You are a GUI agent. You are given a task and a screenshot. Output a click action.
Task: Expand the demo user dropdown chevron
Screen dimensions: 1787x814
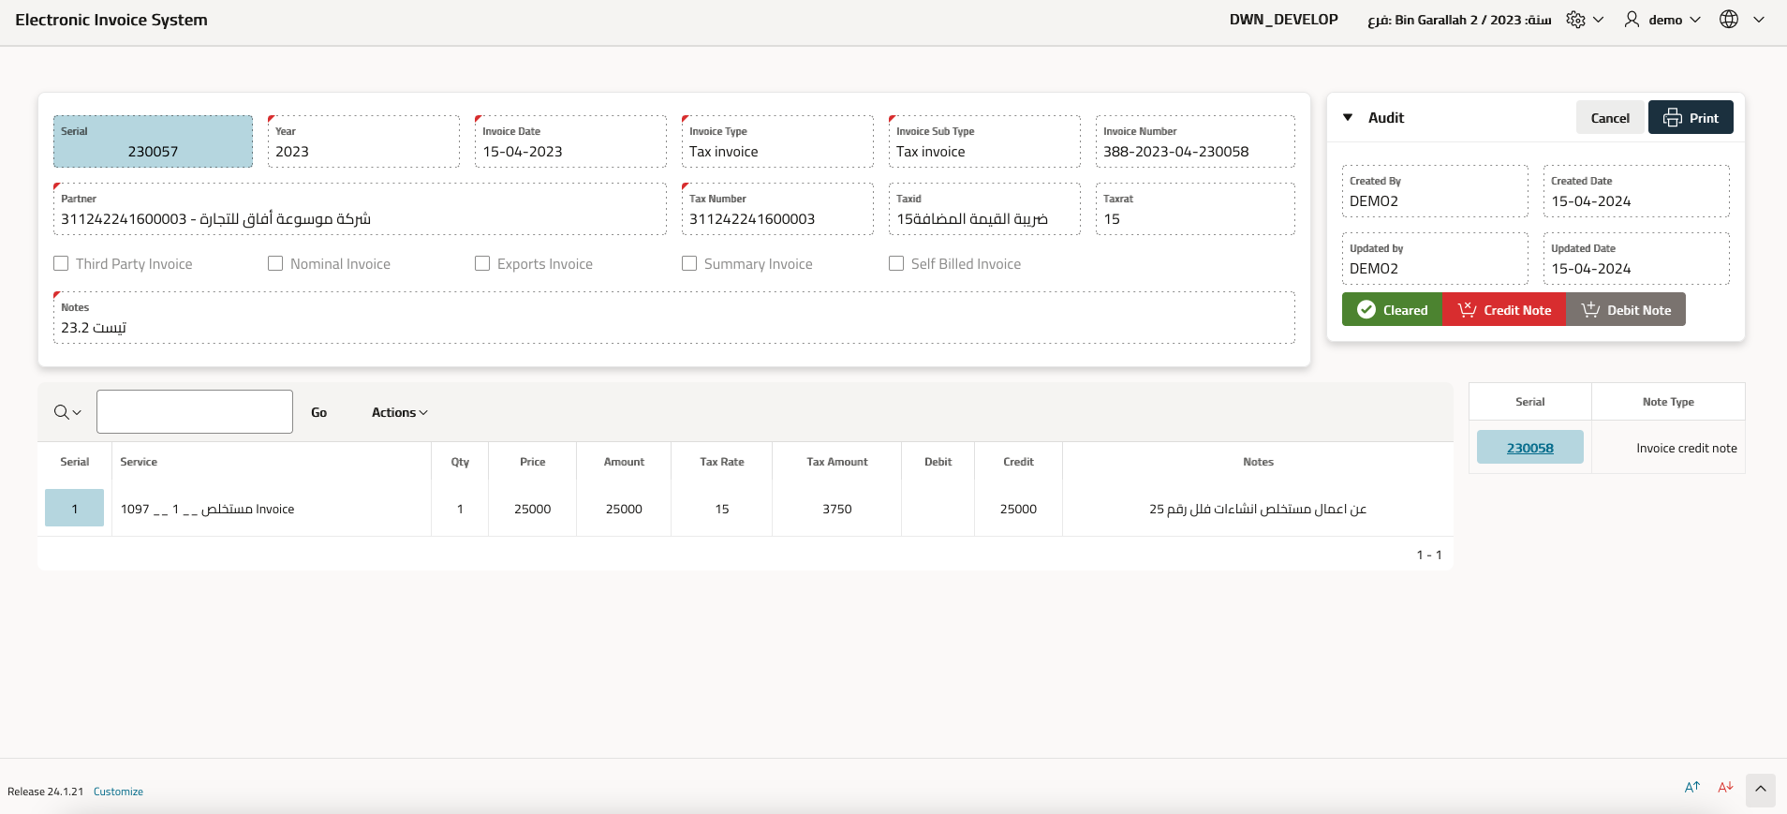pyautogui.click(x=1695, y=20)
